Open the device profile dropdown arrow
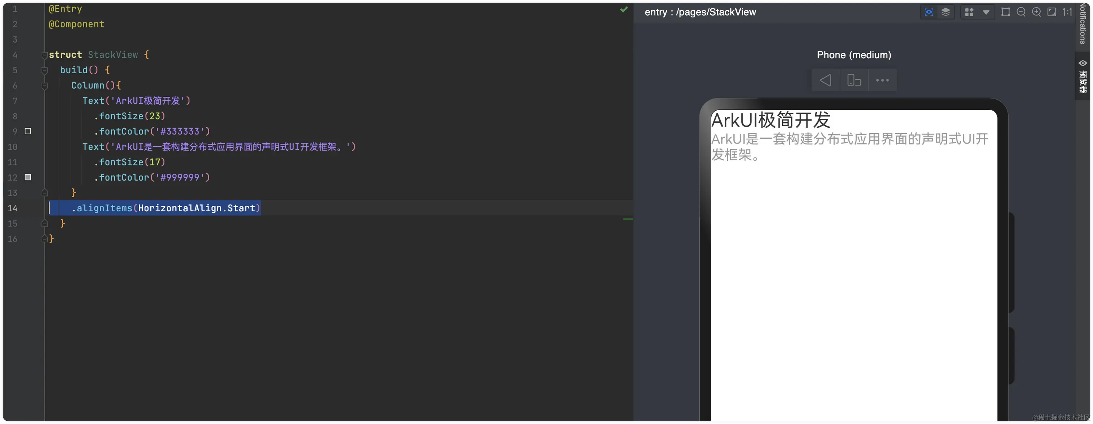Viewport: 1093px width, 424px height. (x=986, y=12)
